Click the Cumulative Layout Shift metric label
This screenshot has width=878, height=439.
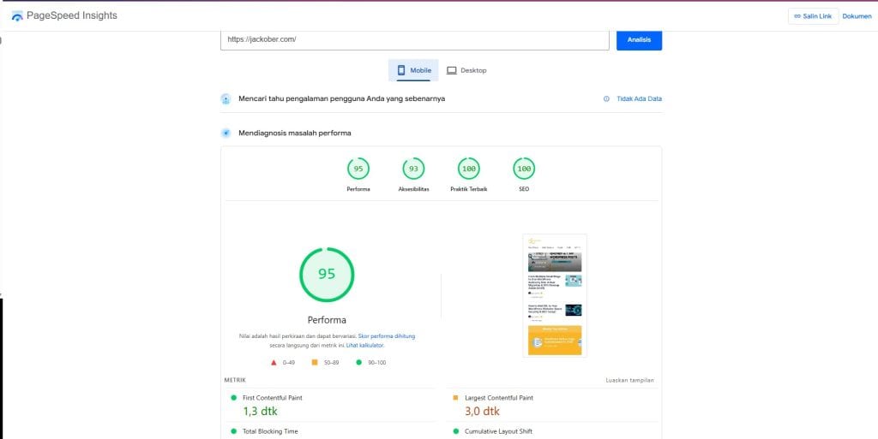coord(498,431)
